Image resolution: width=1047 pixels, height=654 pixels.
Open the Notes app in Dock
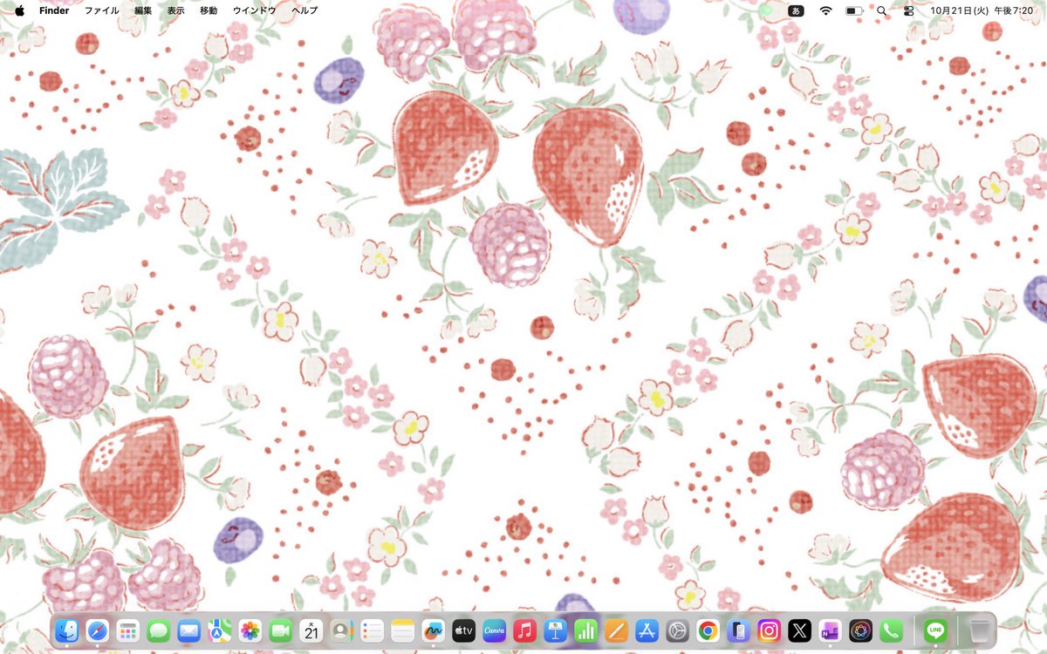pos(403,630)
